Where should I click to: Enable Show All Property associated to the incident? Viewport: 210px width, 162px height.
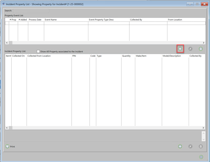coord(38,52)
